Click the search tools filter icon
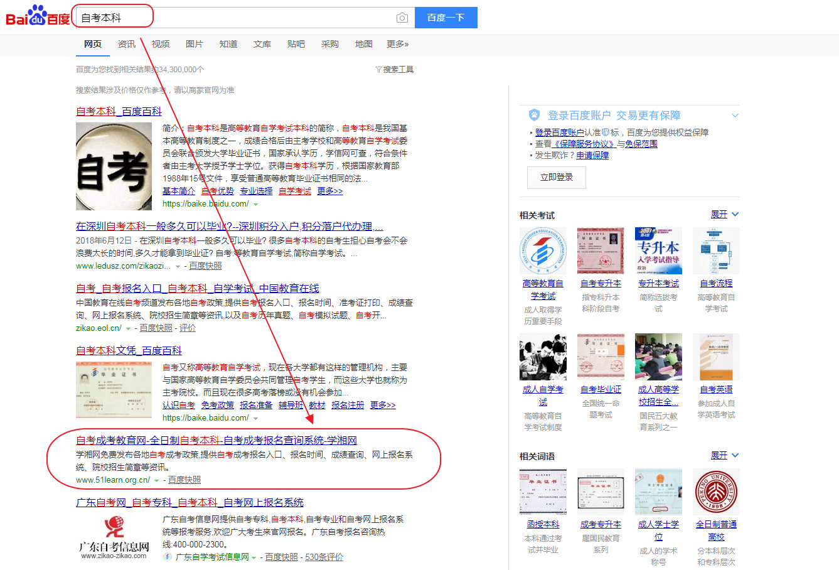 [378, 70]
